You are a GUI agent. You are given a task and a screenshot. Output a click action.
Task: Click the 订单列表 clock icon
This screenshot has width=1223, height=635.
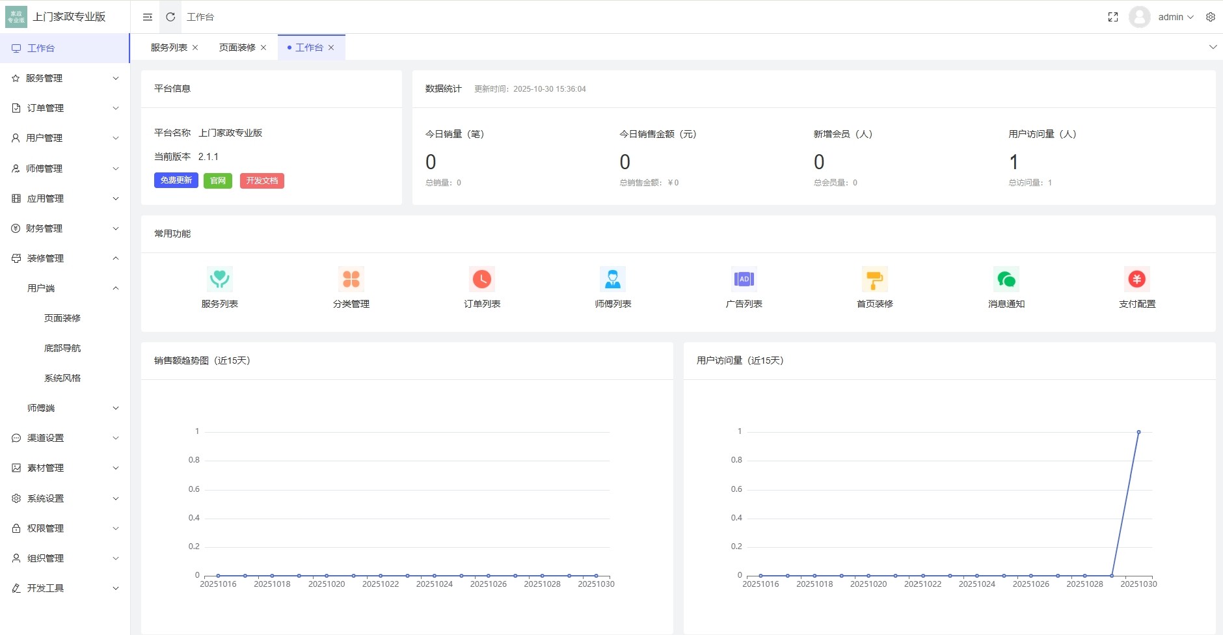point(482,279)
